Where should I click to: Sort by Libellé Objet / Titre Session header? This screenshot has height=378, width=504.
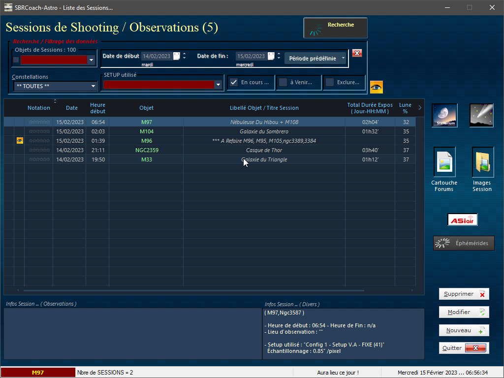[264, 108]
